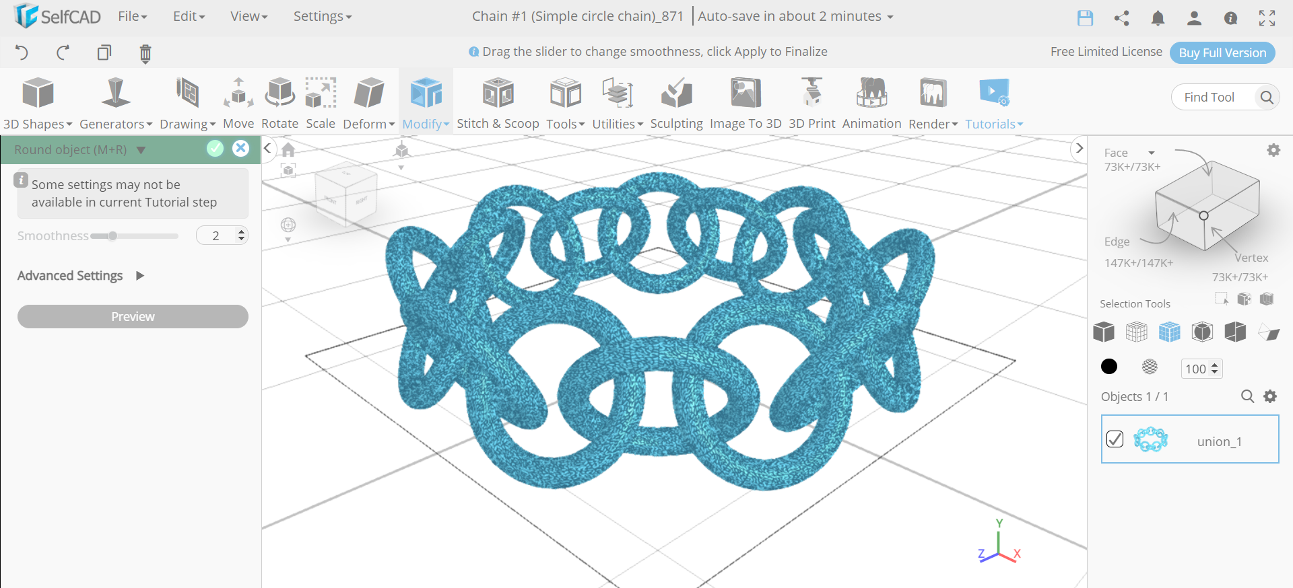Open the Edit menu
This screenshot has height=588, width=1293.
click(189, 16)
